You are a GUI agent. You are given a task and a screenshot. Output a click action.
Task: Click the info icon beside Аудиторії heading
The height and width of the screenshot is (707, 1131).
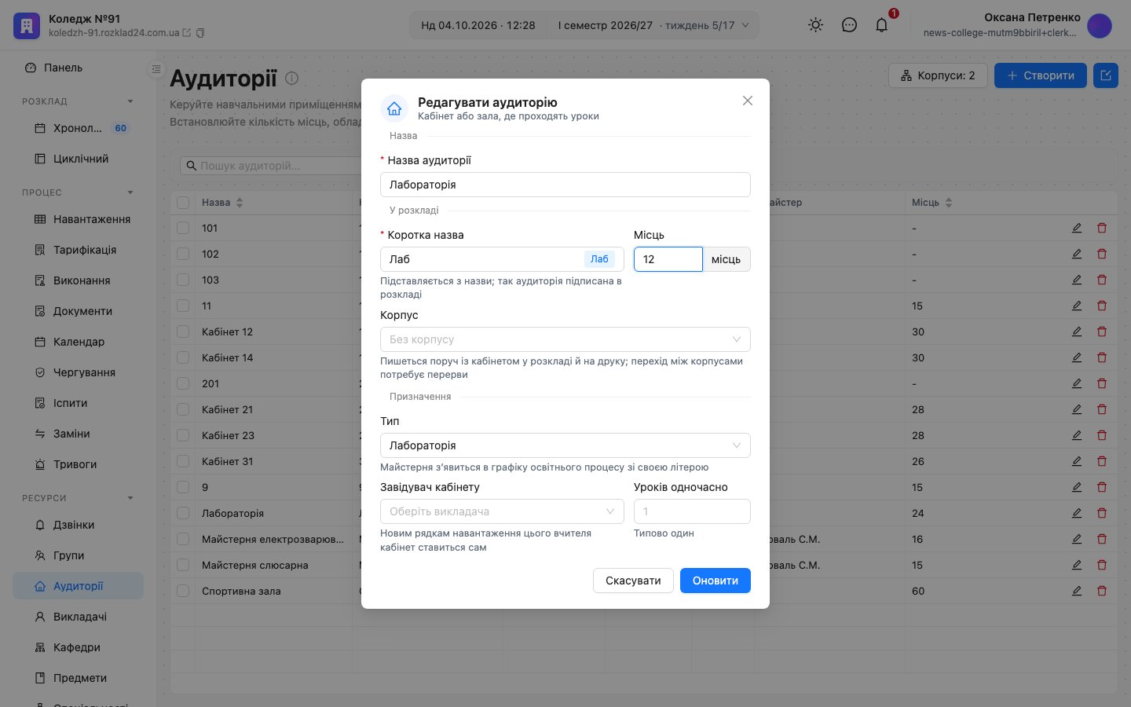click(291, 79)
